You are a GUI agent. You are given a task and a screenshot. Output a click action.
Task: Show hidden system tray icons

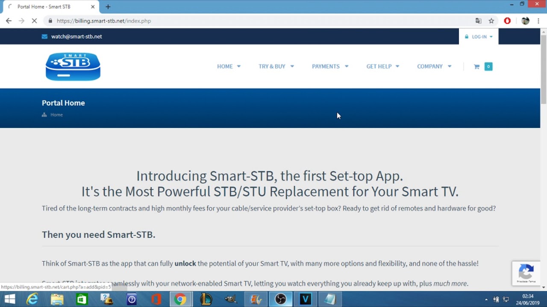486,300
